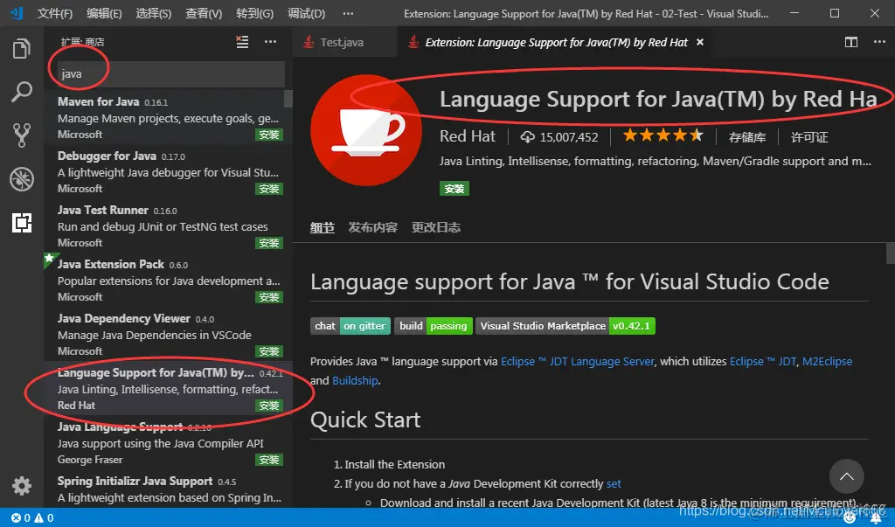Install George Fraser Java Language Support

click(269, 461)
